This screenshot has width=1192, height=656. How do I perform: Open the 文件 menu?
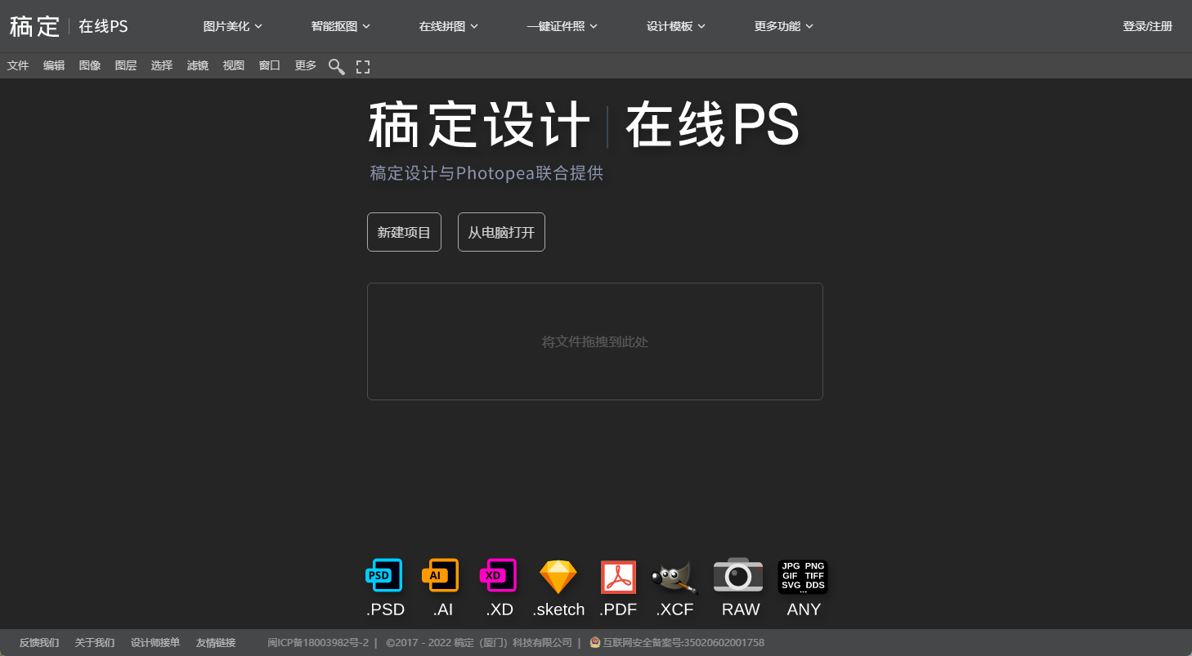pos(17,65)
